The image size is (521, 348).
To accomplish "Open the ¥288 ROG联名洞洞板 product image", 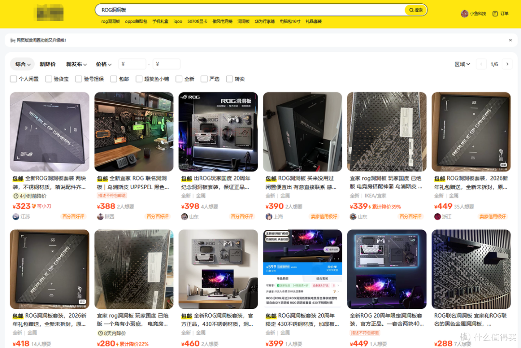I will pyautogui.click(x=471, y=269).
